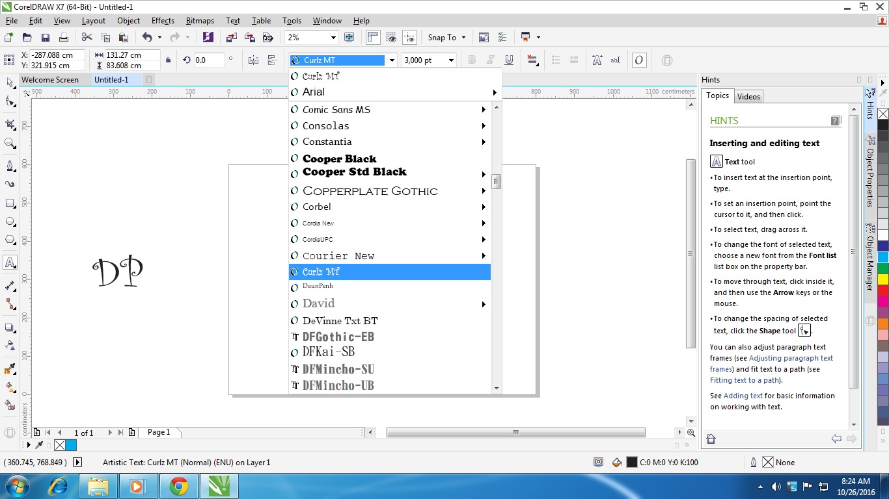
Task: Select the Transparency tool
Action: pyautogui.click(x=10, y=345)
